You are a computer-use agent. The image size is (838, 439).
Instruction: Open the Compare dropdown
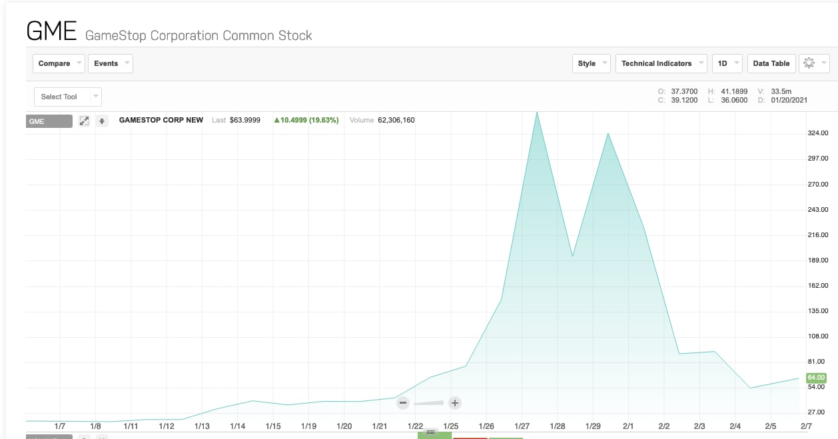[59, 63]
